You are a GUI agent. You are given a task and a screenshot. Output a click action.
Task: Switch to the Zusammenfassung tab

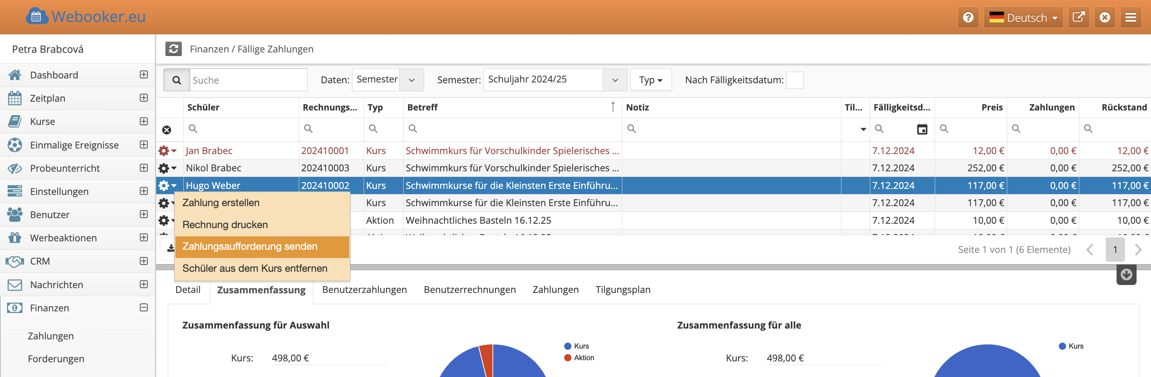(262, 290)
